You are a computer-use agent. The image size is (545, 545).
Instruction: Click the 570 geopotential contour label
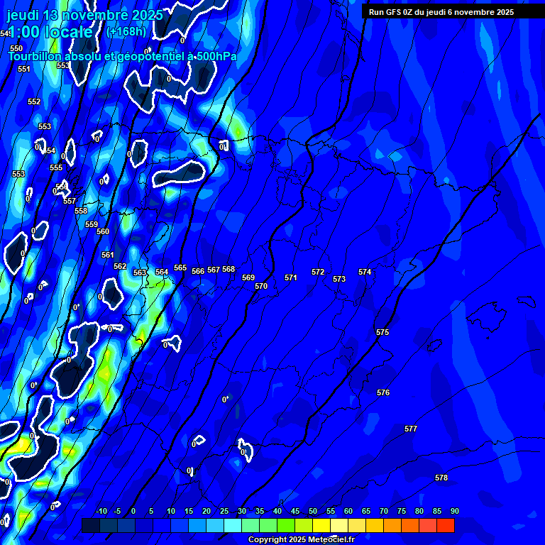click(261, 286)
